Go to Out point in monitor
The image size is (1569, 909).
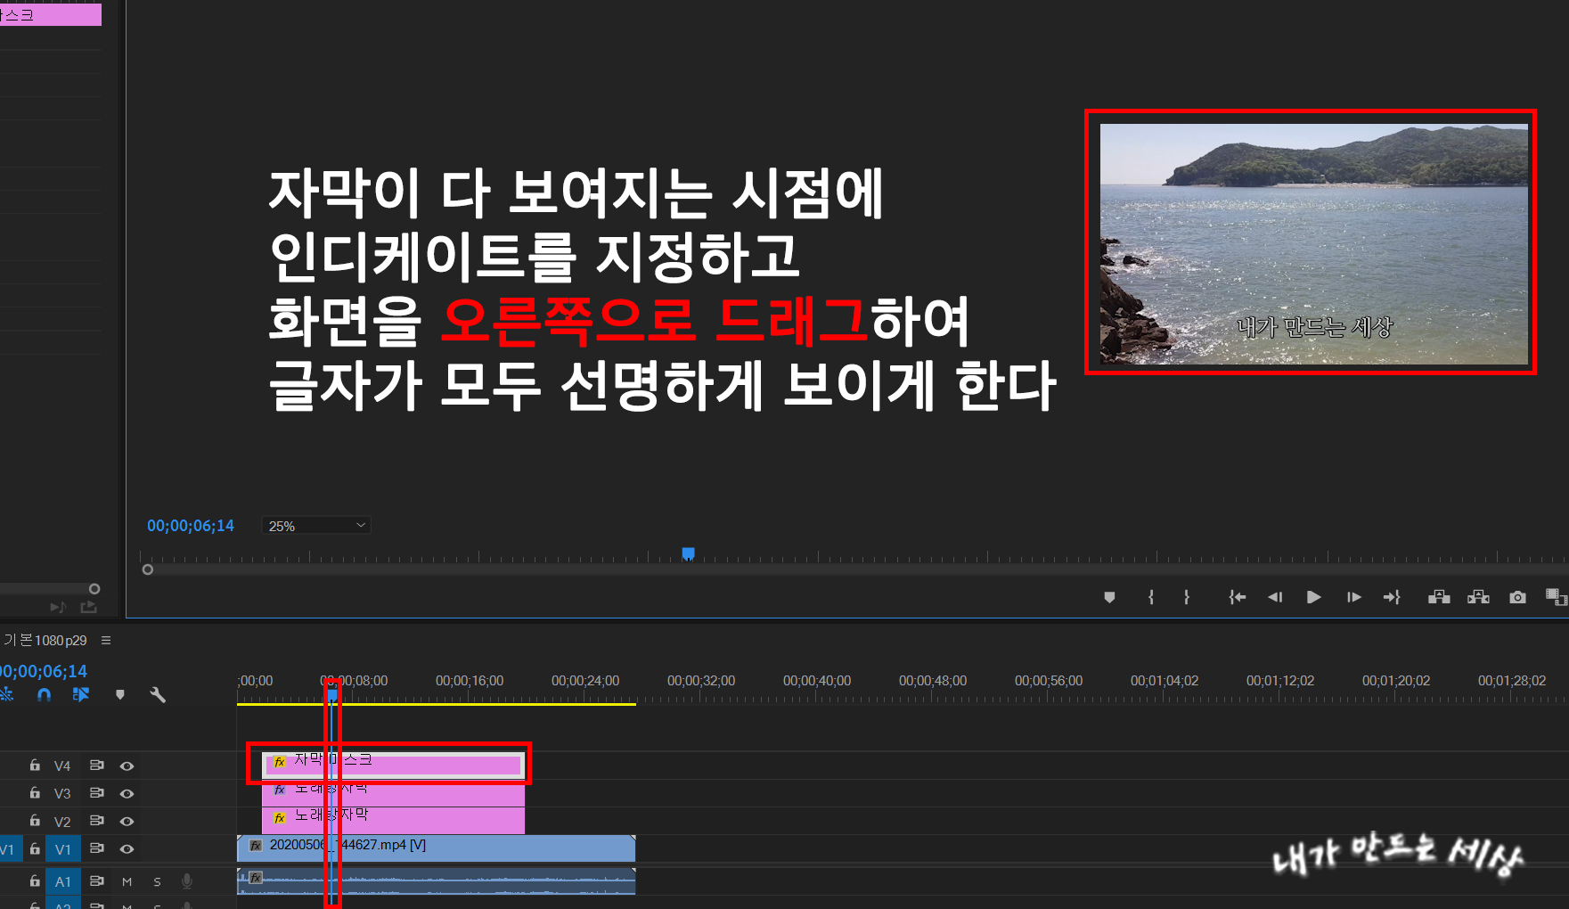tap(1392, 597)
